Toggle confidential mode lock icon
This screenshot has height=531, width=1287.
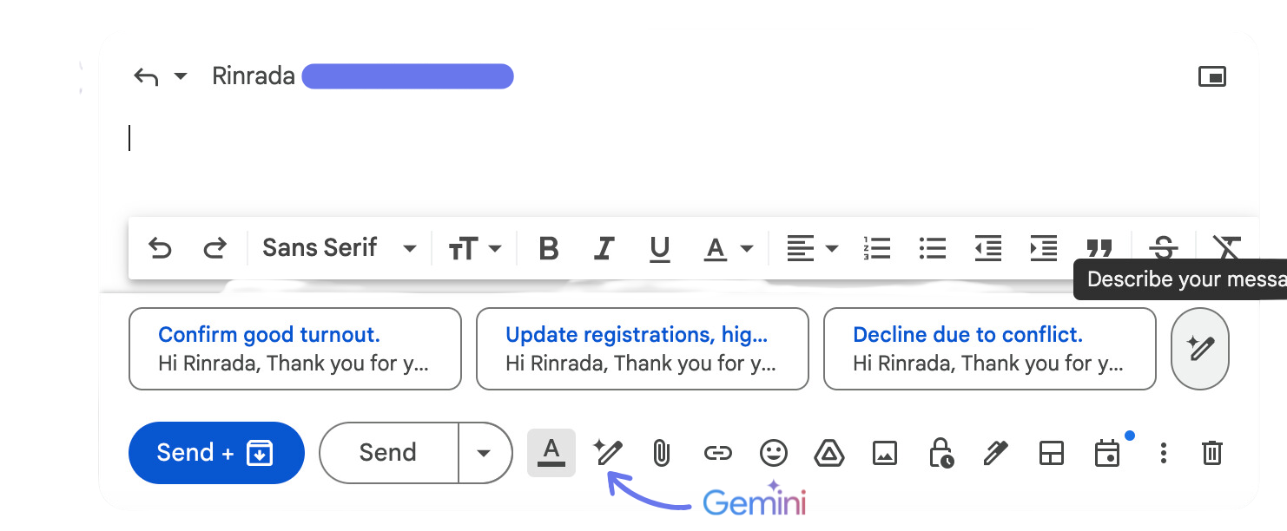[x=940, y=453]
